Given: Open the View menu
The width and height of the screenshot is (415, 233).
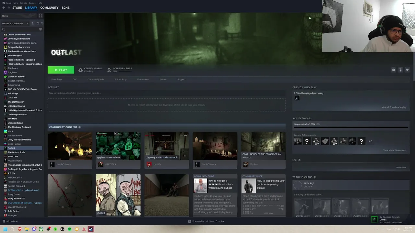Looking at the screenshot, I should coord(16,3).
